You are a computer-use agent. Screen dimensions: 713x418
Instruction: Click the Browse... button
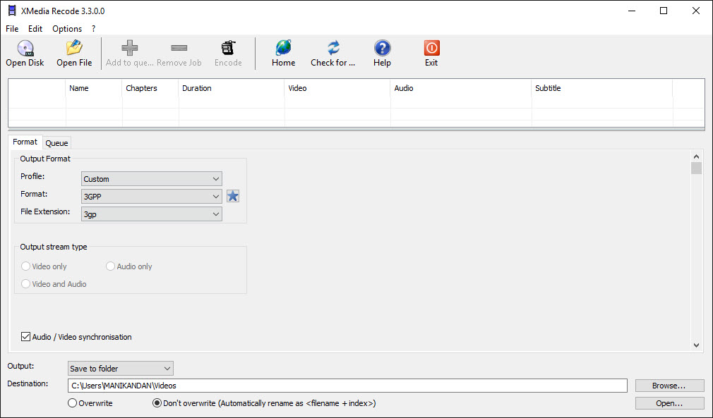pos(669,386)
